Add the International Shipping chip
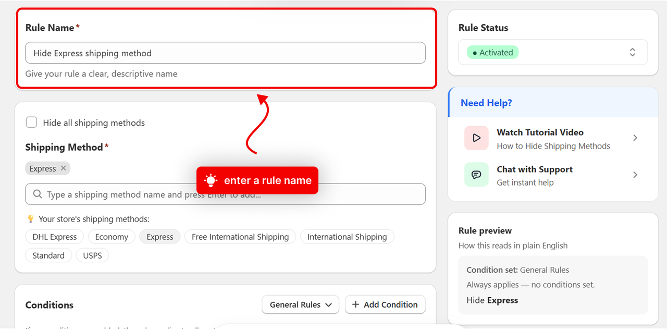The image size is (667, 329). click(347, 237)
